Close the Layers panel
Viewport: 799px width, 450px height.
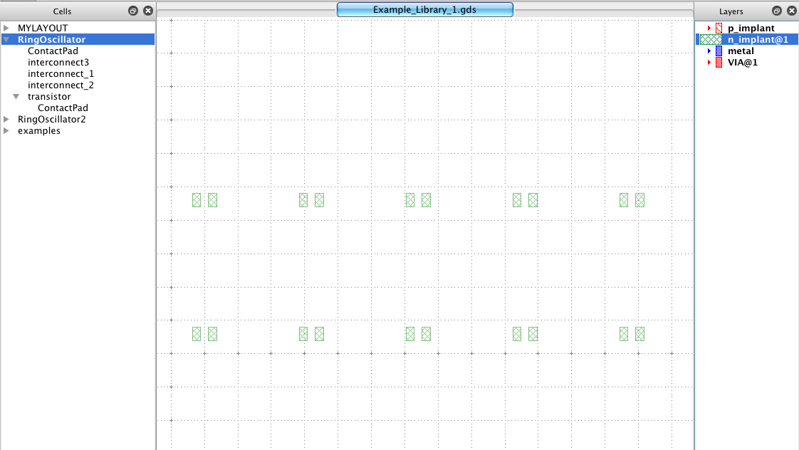point(791,11)
